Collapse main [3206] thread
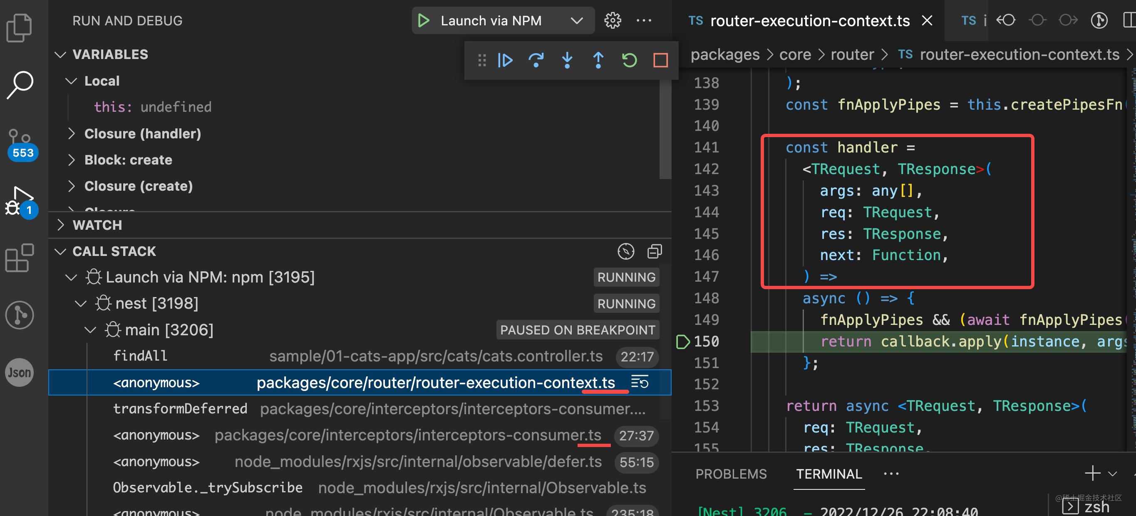 coord(90,330)
